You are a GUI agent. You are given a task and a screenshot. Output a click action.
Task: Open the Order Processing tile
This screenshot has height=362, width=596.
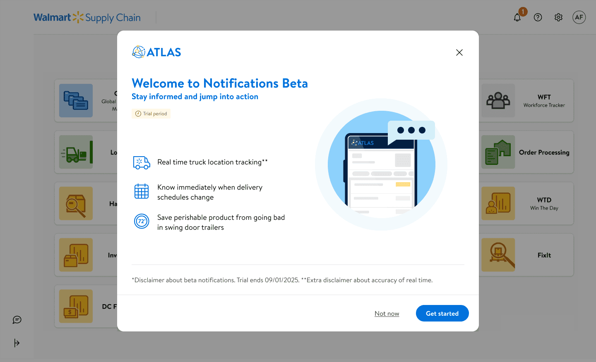tap(526, 152)
